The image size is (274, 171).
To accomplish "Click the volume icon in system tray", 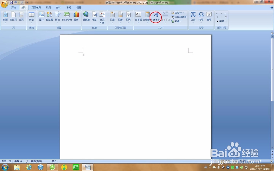I will point(219,167).
